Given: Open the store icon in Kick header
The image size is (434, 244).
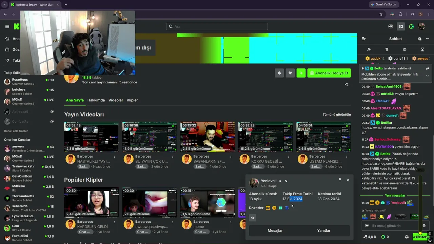Looking at the screenshot, I should coord(391,26).
